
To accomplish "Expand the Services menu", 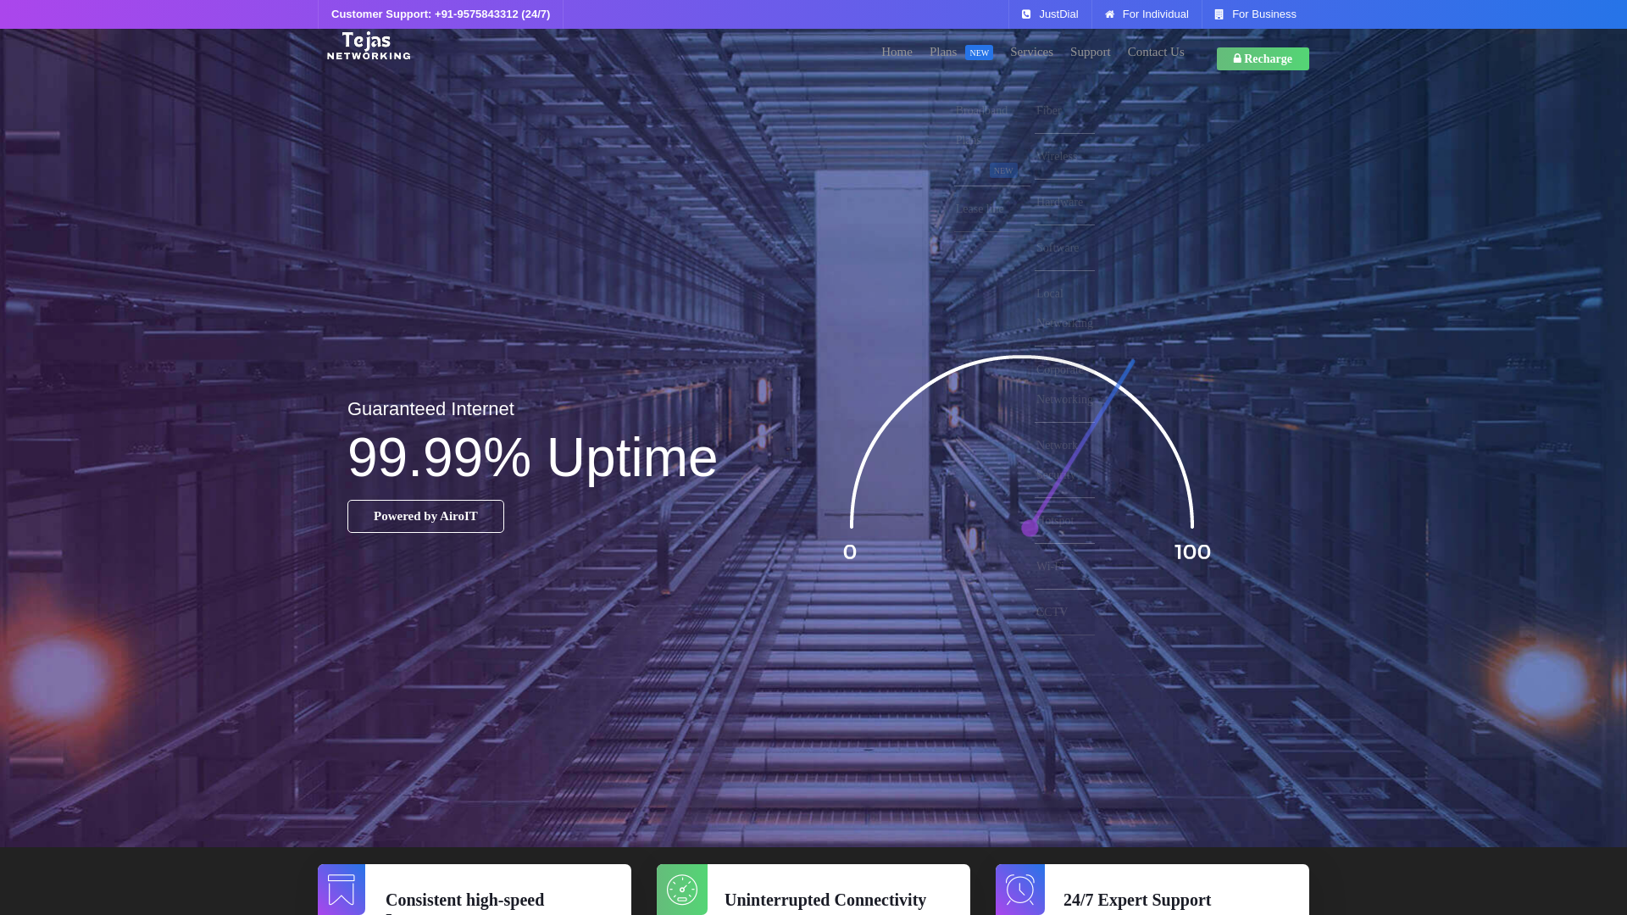I will [x=1031, y=52].
